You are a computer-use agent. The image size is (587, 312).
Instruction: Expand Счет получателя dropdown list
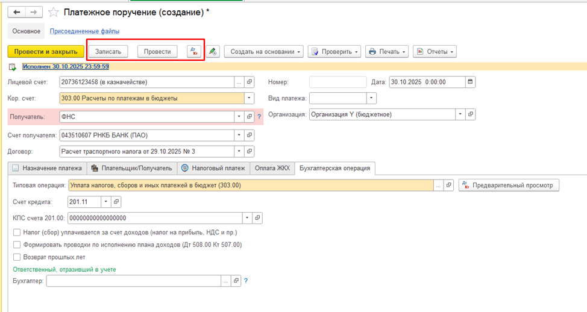(239, 135)
